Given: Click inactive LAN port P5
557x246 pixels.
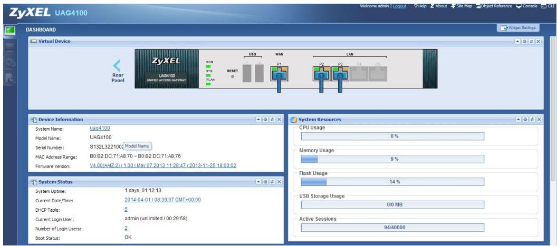Looking at the screenshot, I should click(378, 74).
